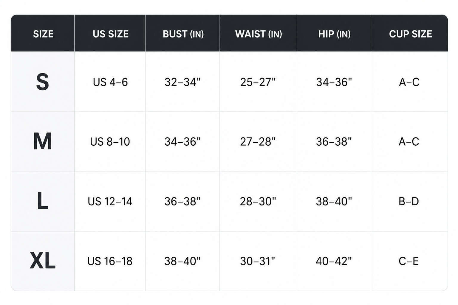Select the US 16–18 cell

[x=110, y=261]
